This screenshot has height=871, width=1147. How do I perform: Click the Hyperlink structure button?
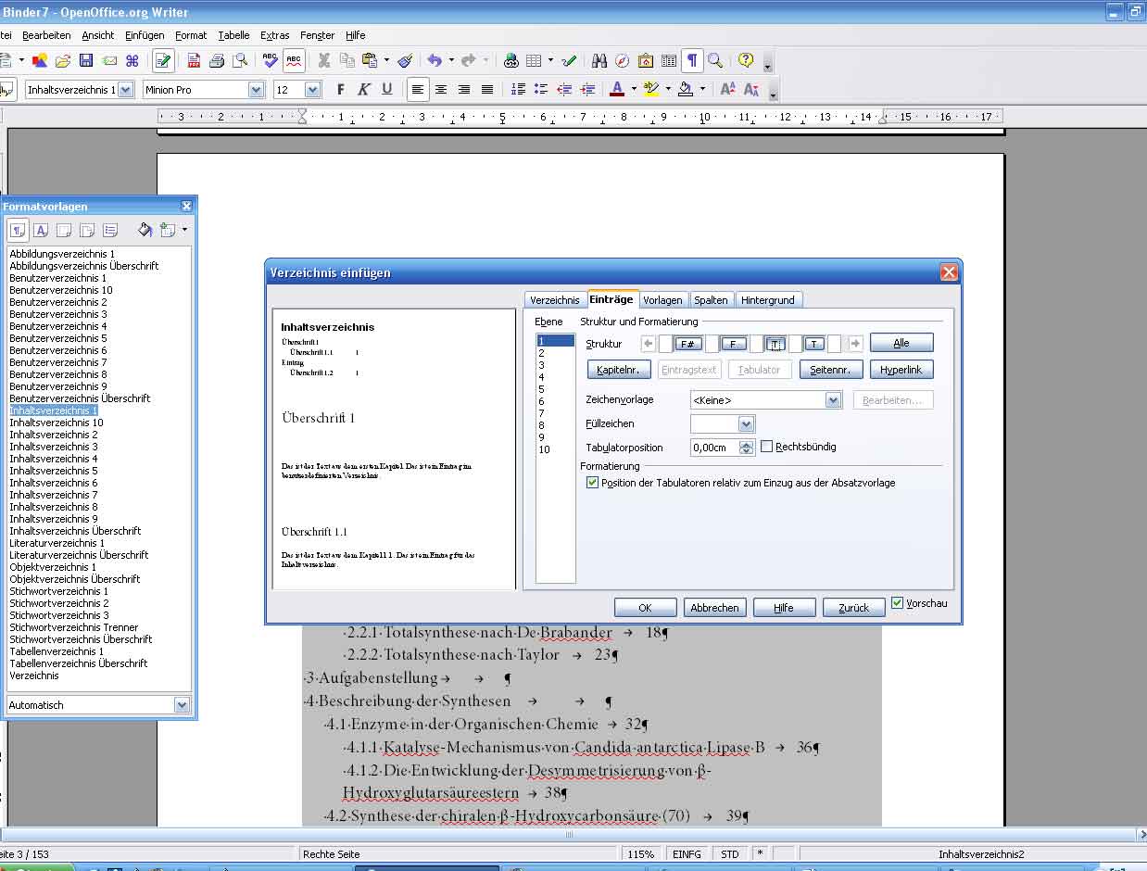coord(901,370)
